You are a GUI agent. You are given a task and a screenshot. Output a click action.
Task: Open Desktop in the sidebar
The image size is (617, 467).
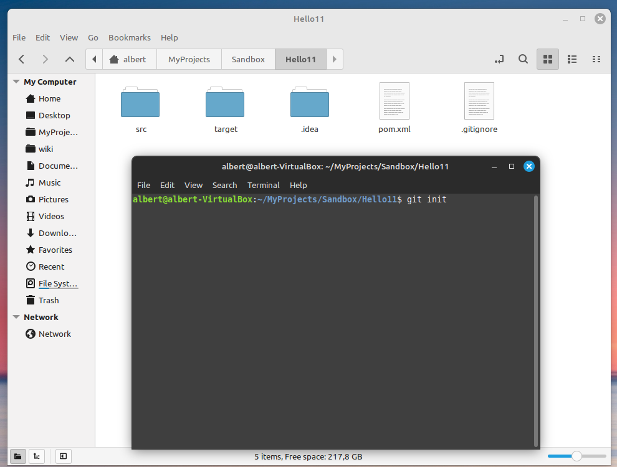click(54, 116)
